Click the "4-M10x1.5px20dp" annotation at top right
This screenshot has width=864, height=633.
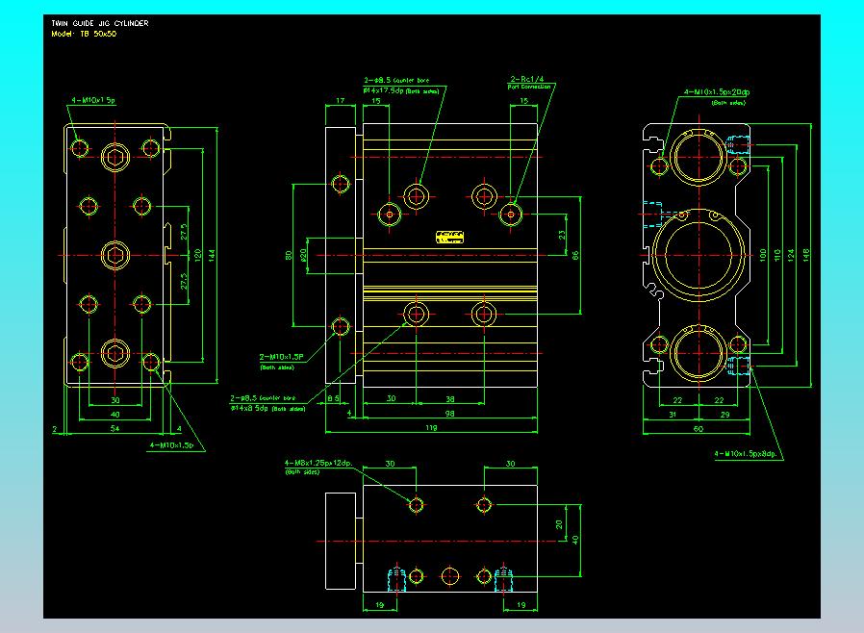tap(716, 92)
